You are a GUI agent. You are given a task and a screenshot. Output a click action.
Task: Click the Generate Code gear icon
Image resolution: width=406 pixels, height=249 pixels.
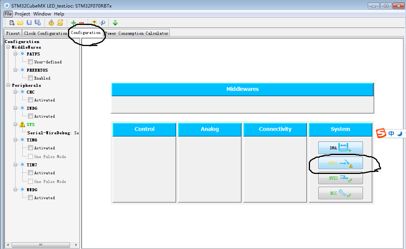click(51, 23)
